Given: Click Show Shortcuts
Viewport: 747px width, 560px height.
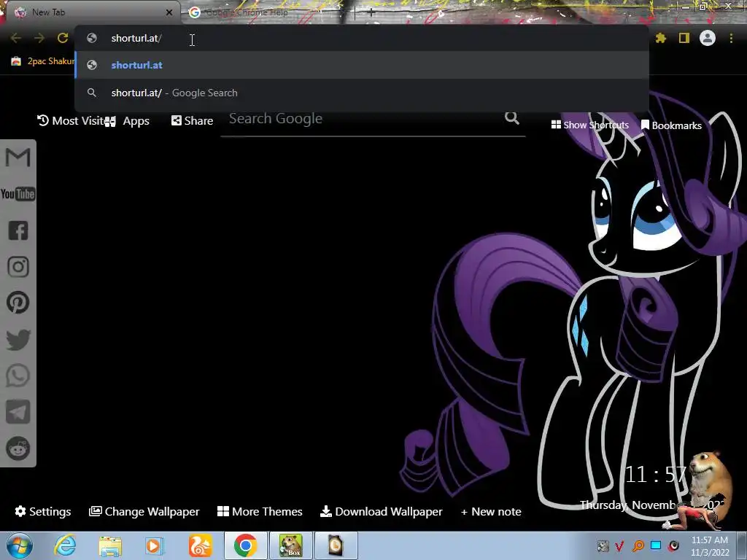Looking at the screenshot, I should (x=589, y=125).
